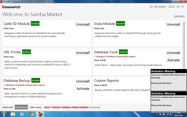The height and width of the screenshot is (117, 187).
Task: Activate the Database Backup module
Action: coord(83,88)
